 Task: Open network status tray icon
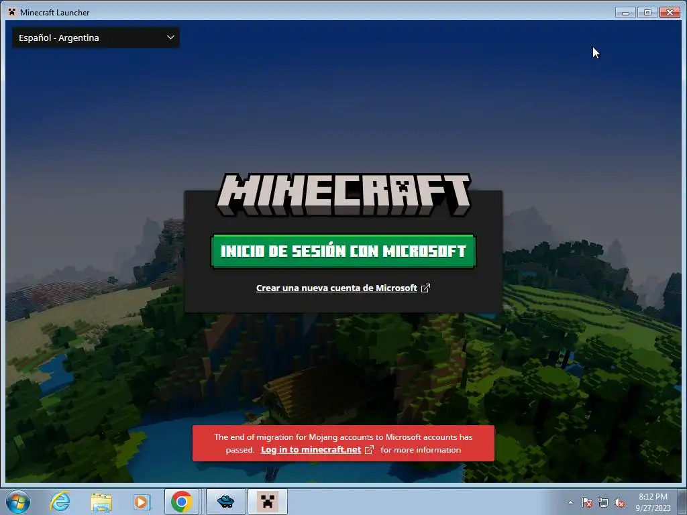tap(603, 502)
